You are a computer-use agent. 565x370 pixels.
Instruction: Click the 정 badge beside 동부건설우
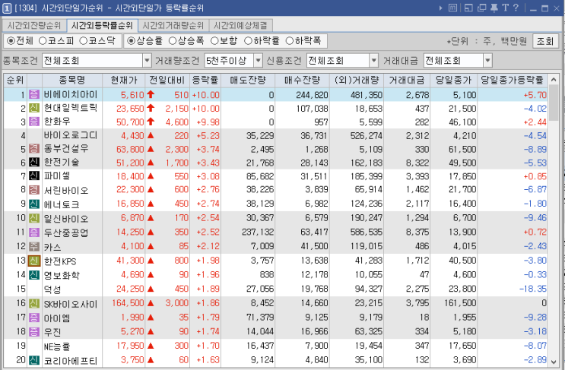click(x=34, y=149)
